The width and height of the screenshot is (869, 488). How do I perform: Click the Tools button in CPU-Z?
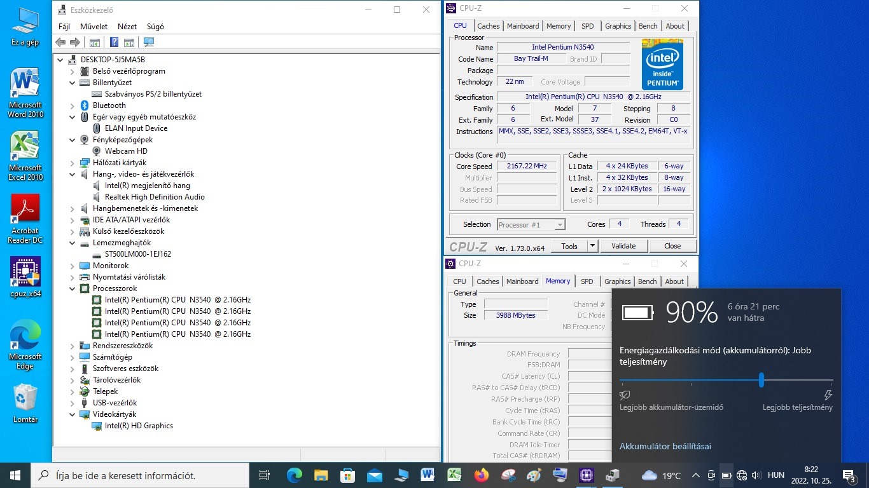pyautogui.click(x=569, y=246)
